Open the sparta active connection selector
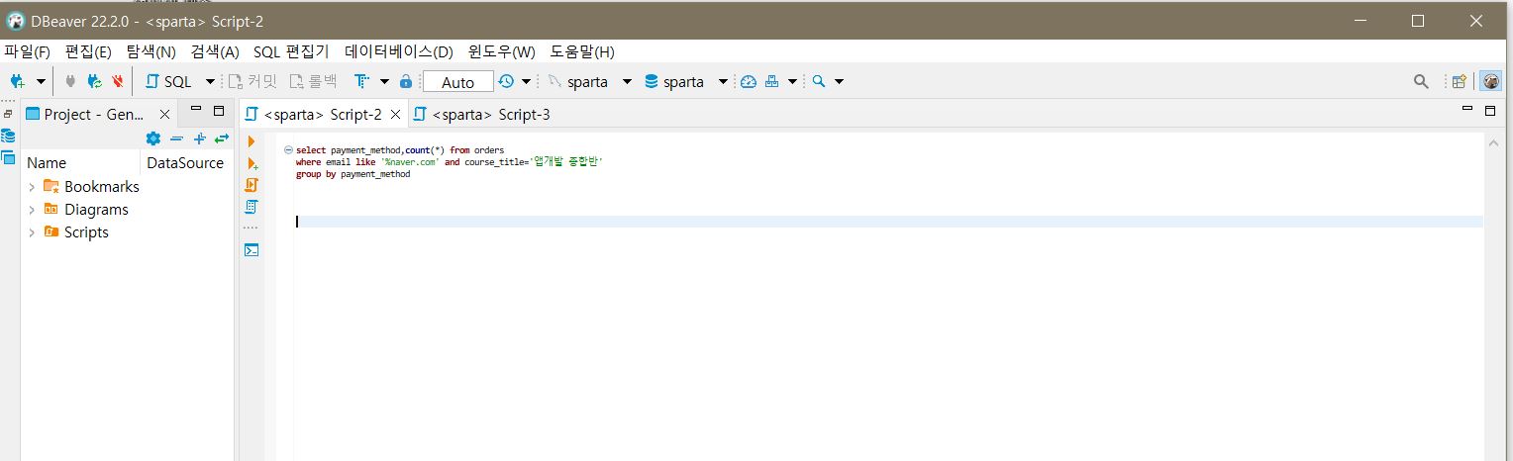This screenshot has height=461, width=1513. pos(590,82)
